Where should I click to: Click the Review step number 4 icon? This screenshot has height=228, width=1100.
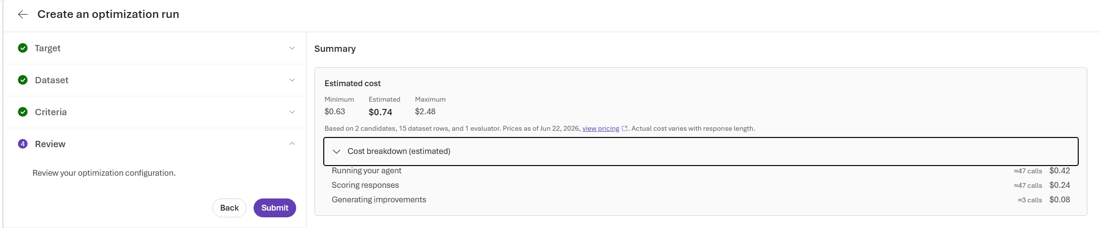click(x=23, y=144)
